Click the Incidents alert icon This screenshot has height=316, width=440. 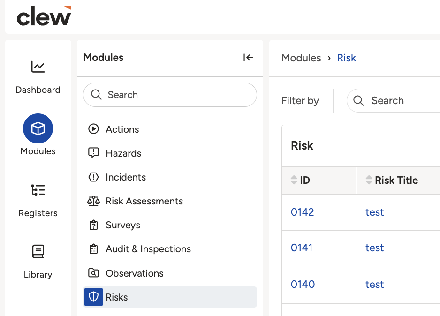93,177
